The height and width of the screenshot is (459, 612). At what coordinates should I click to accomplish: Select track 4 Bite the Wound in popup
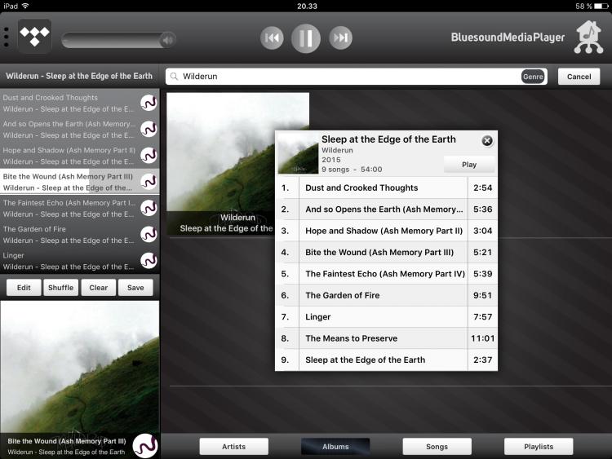tap(386, 252)
